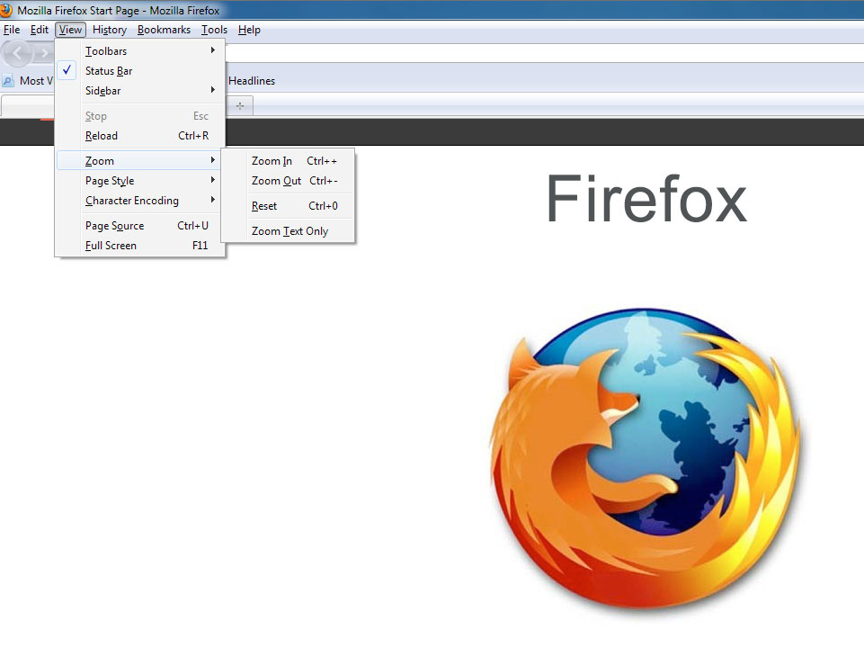Click the Headlines bookmark link
The height and width of the screenshot is (665, 864).
tap(252, 81)
